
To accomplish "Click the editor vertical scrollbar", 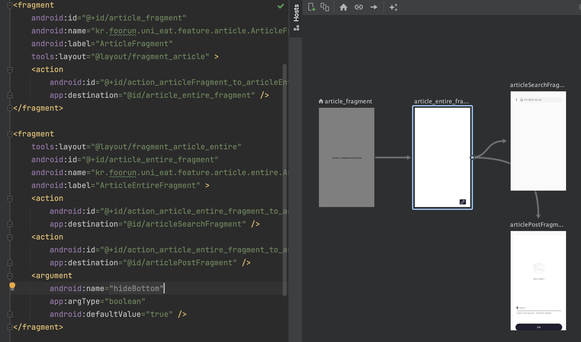I will (284, 179).
